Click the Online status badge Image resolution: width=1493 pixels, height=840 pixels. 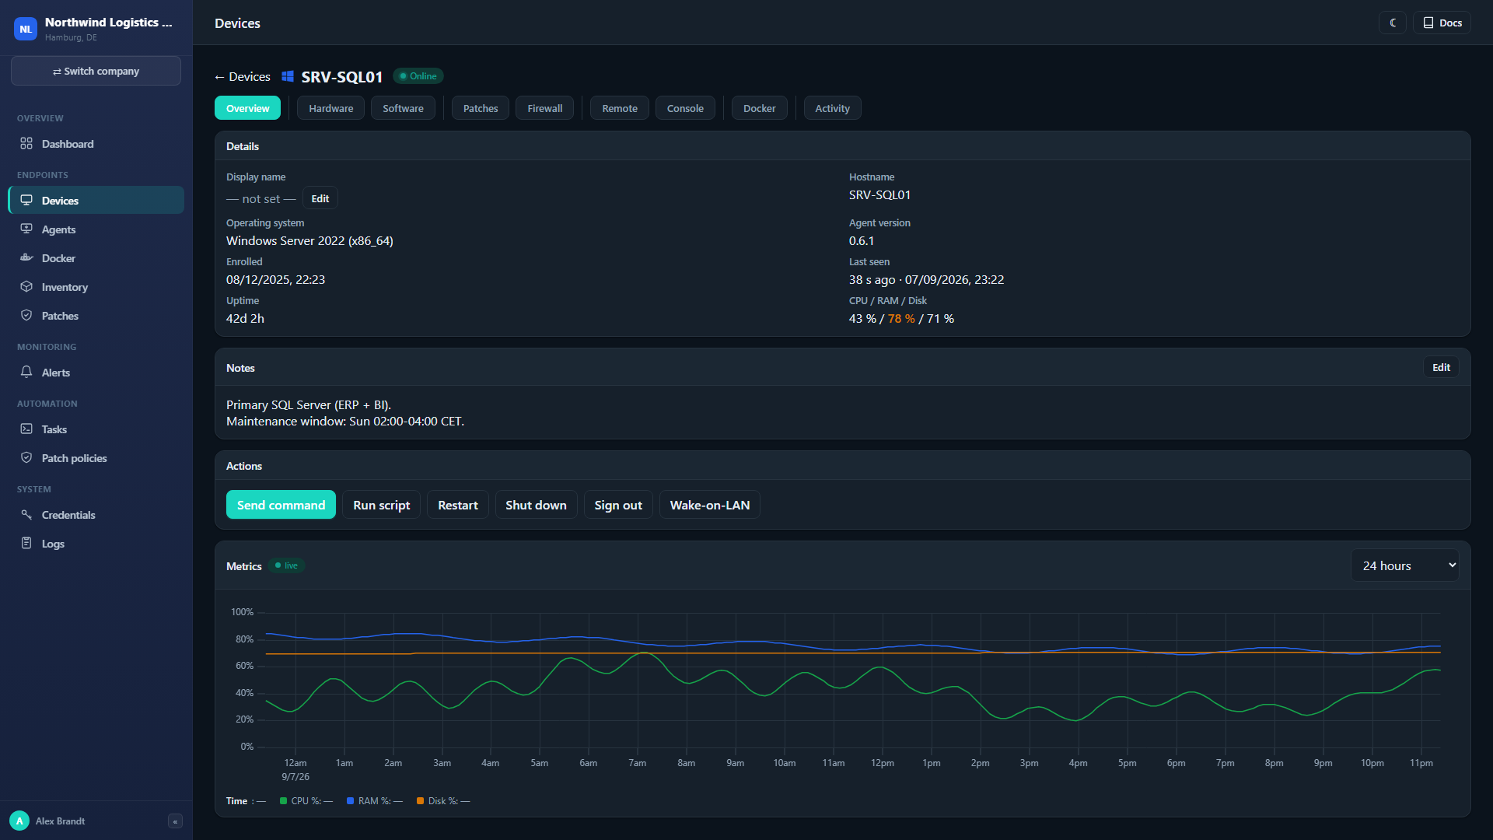coord(418,76)
